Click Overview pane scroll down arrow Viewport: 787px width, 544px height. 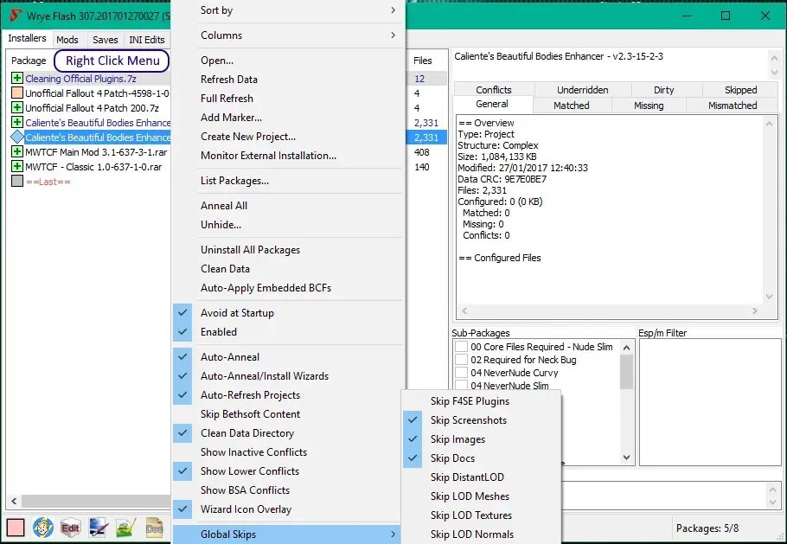(769, 297)
